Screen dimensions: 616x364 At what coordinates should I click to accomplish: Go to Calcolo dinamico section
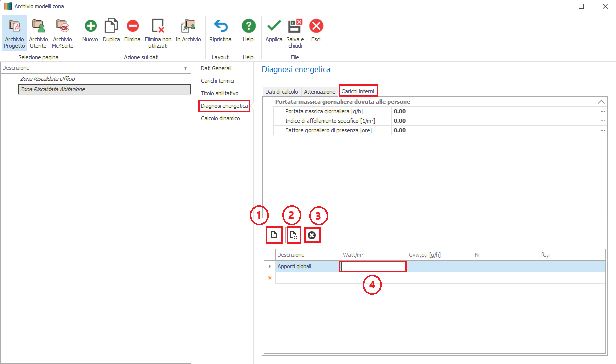click(x=220, y=118)
